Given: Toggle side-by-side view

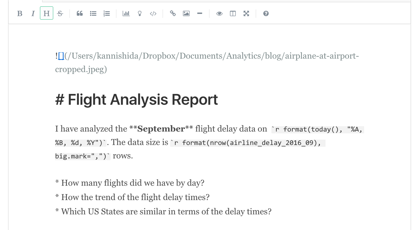Looking at the screenshot, I should pos(233,13).
